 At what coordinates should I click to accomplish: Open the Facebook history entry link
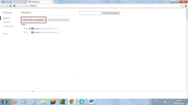(38, 32)
